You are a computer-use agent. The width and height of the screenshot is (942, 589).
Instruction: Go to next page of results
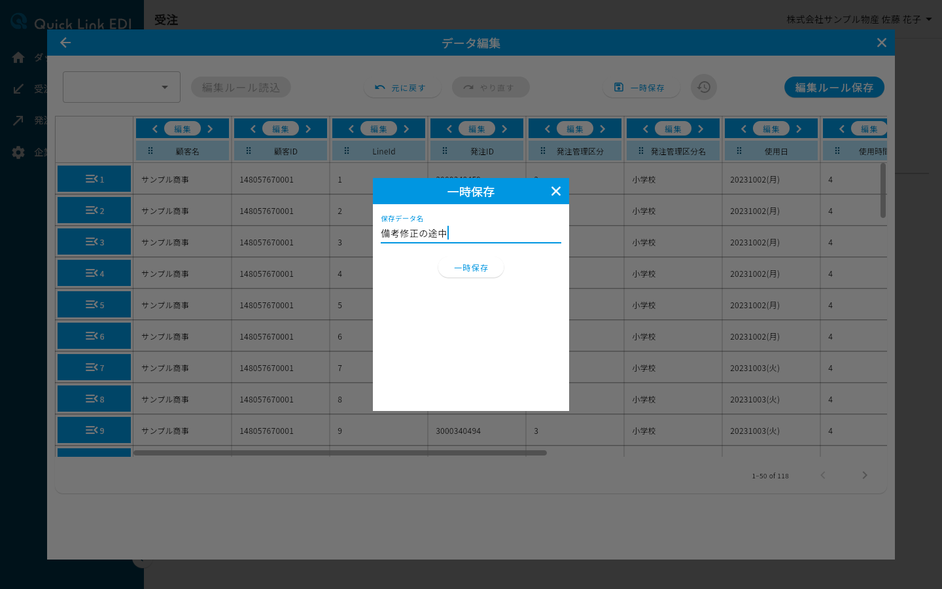click(865, 475)
